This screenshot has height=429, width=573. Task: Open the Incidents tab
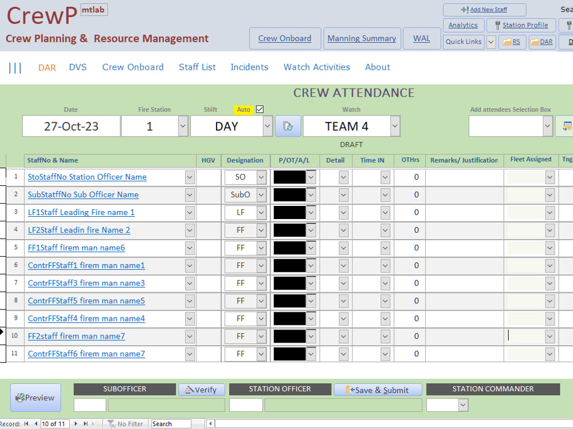[249, 67]
